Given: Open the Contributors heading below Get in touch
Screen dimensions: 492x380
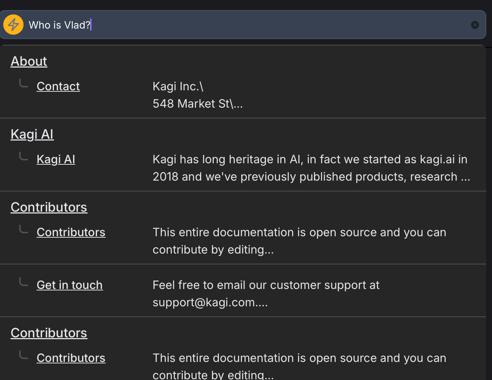Looking at the screenshot, I should click(x=49, y=333).
